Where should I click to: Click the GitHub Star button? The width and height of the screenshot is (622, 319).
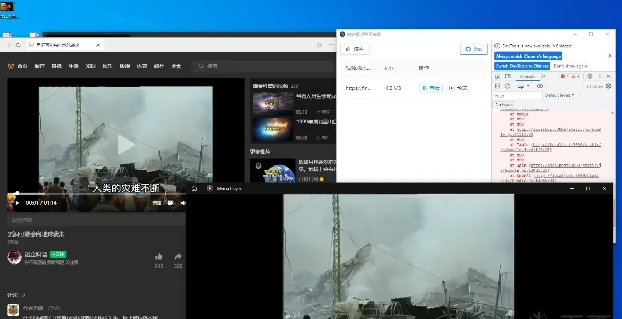(474, 49)
